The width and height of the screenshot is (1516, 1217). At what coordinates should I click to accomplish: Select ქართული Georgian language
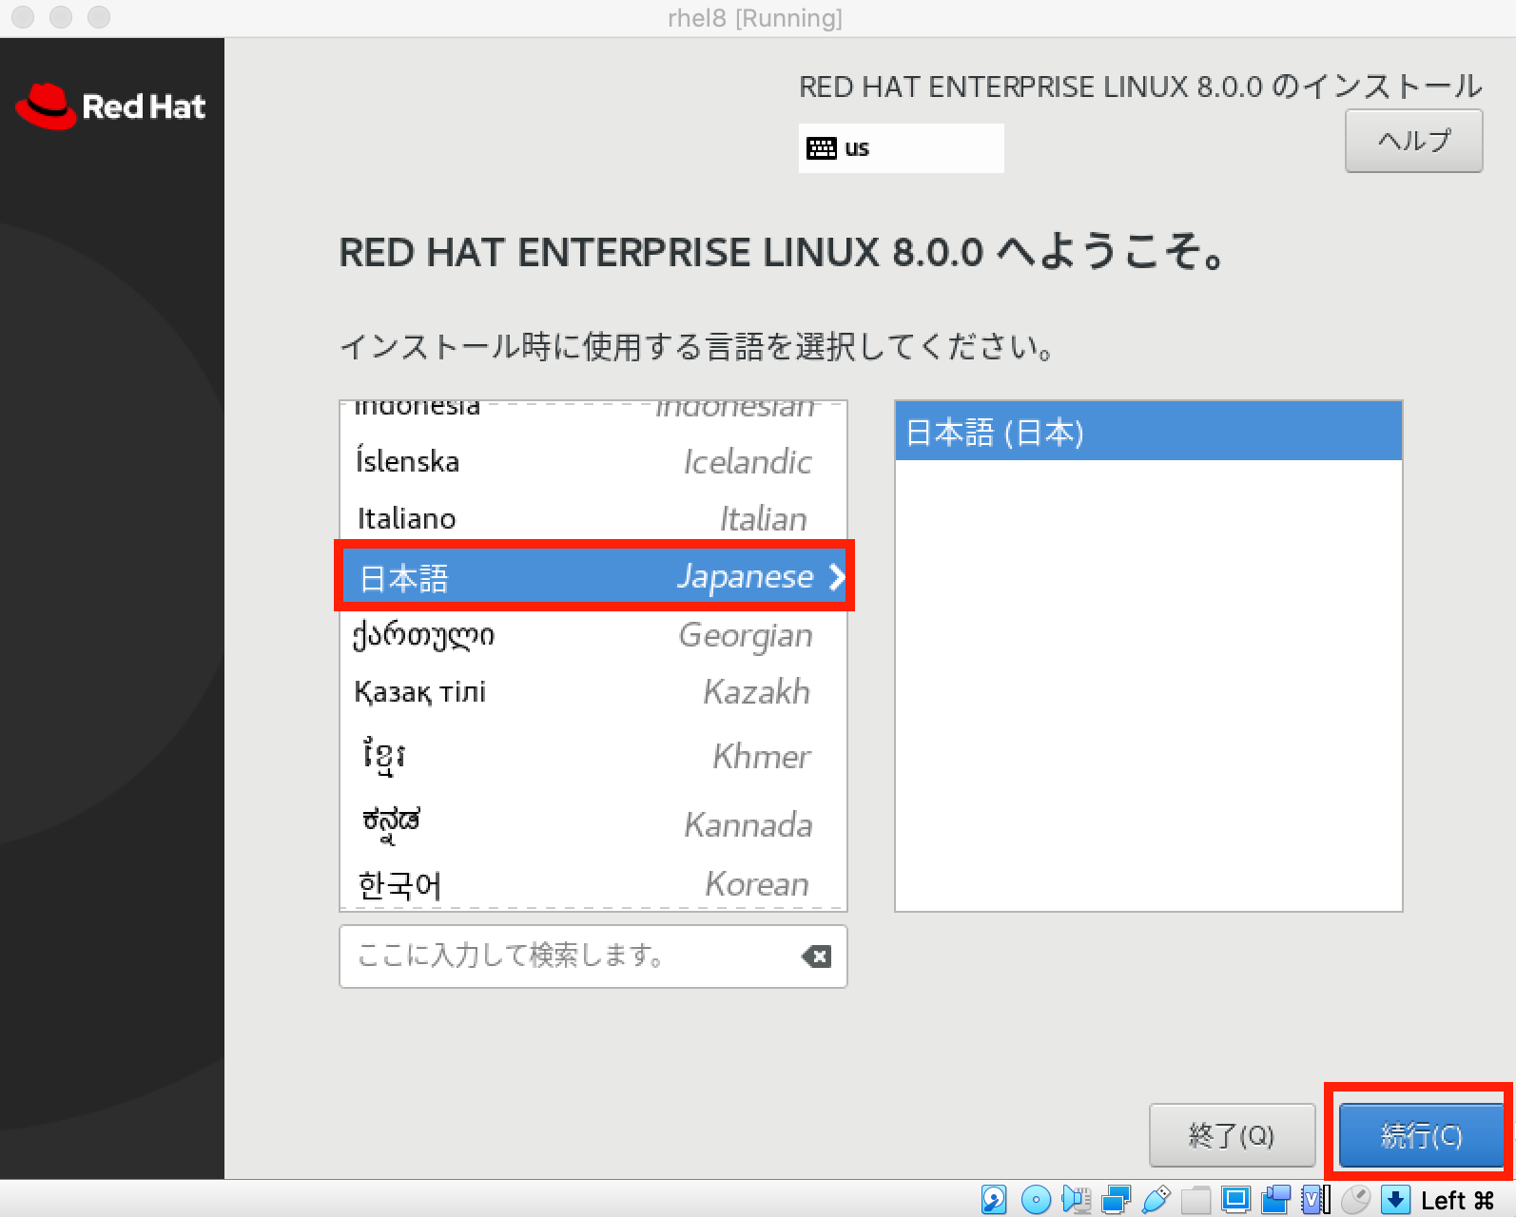(x=593, y=635)
